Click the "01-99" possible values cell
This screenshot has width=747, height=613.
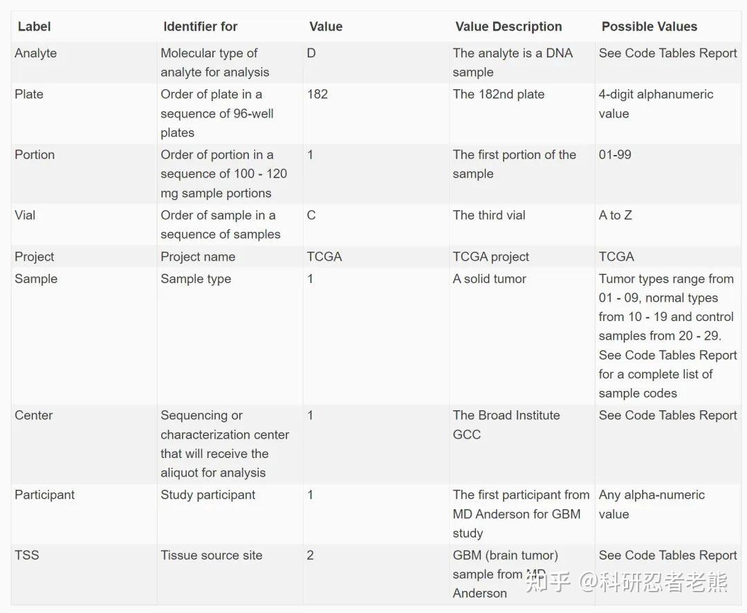pyautogui.click(x=615, y=155)
